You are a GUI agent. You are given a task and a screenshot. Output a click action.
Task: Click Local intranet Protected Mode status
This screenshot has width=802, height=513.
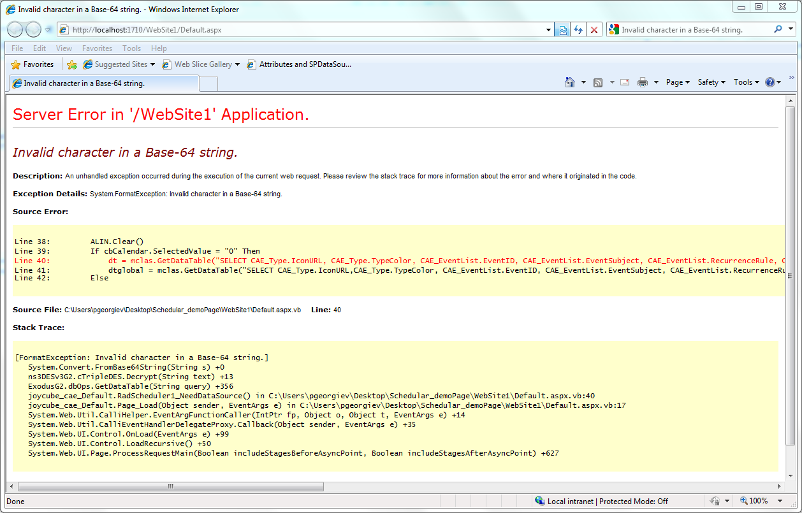[x=608, y=502]
